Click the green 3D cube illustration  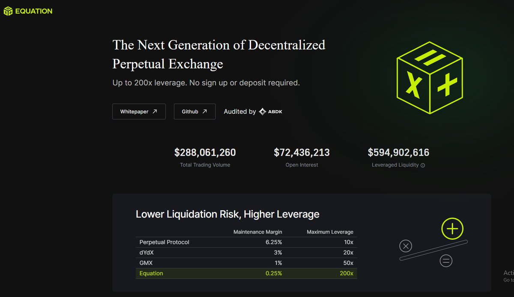(430, 77)
